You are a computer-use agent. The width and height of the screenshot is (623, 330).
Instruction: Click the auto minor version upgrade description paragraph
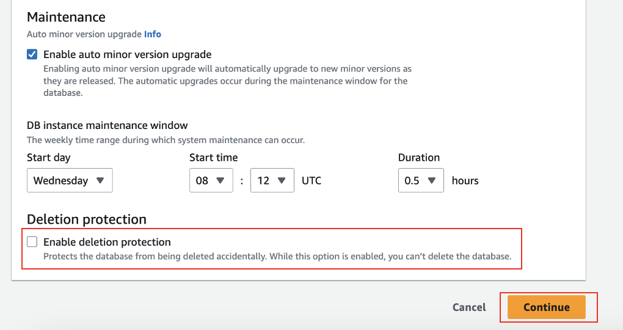tap(227, 81)
